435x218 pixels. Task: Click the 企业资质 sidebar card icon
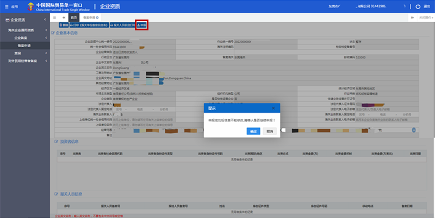(8, 20)
